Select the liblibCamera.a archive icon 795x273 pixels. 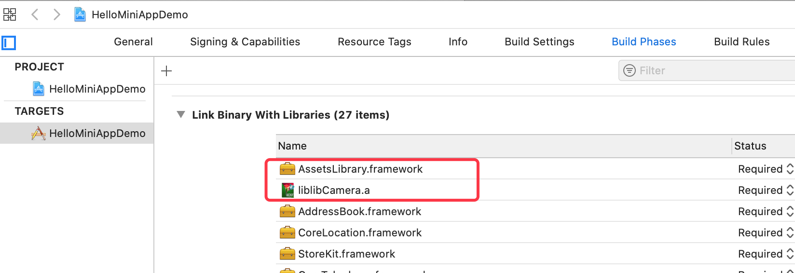[x=288, y=190]
